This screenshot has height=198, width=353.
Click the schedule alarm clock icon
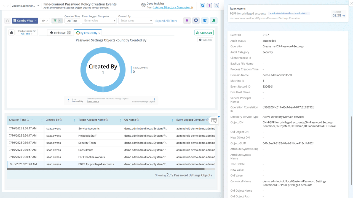pos(205,21)
